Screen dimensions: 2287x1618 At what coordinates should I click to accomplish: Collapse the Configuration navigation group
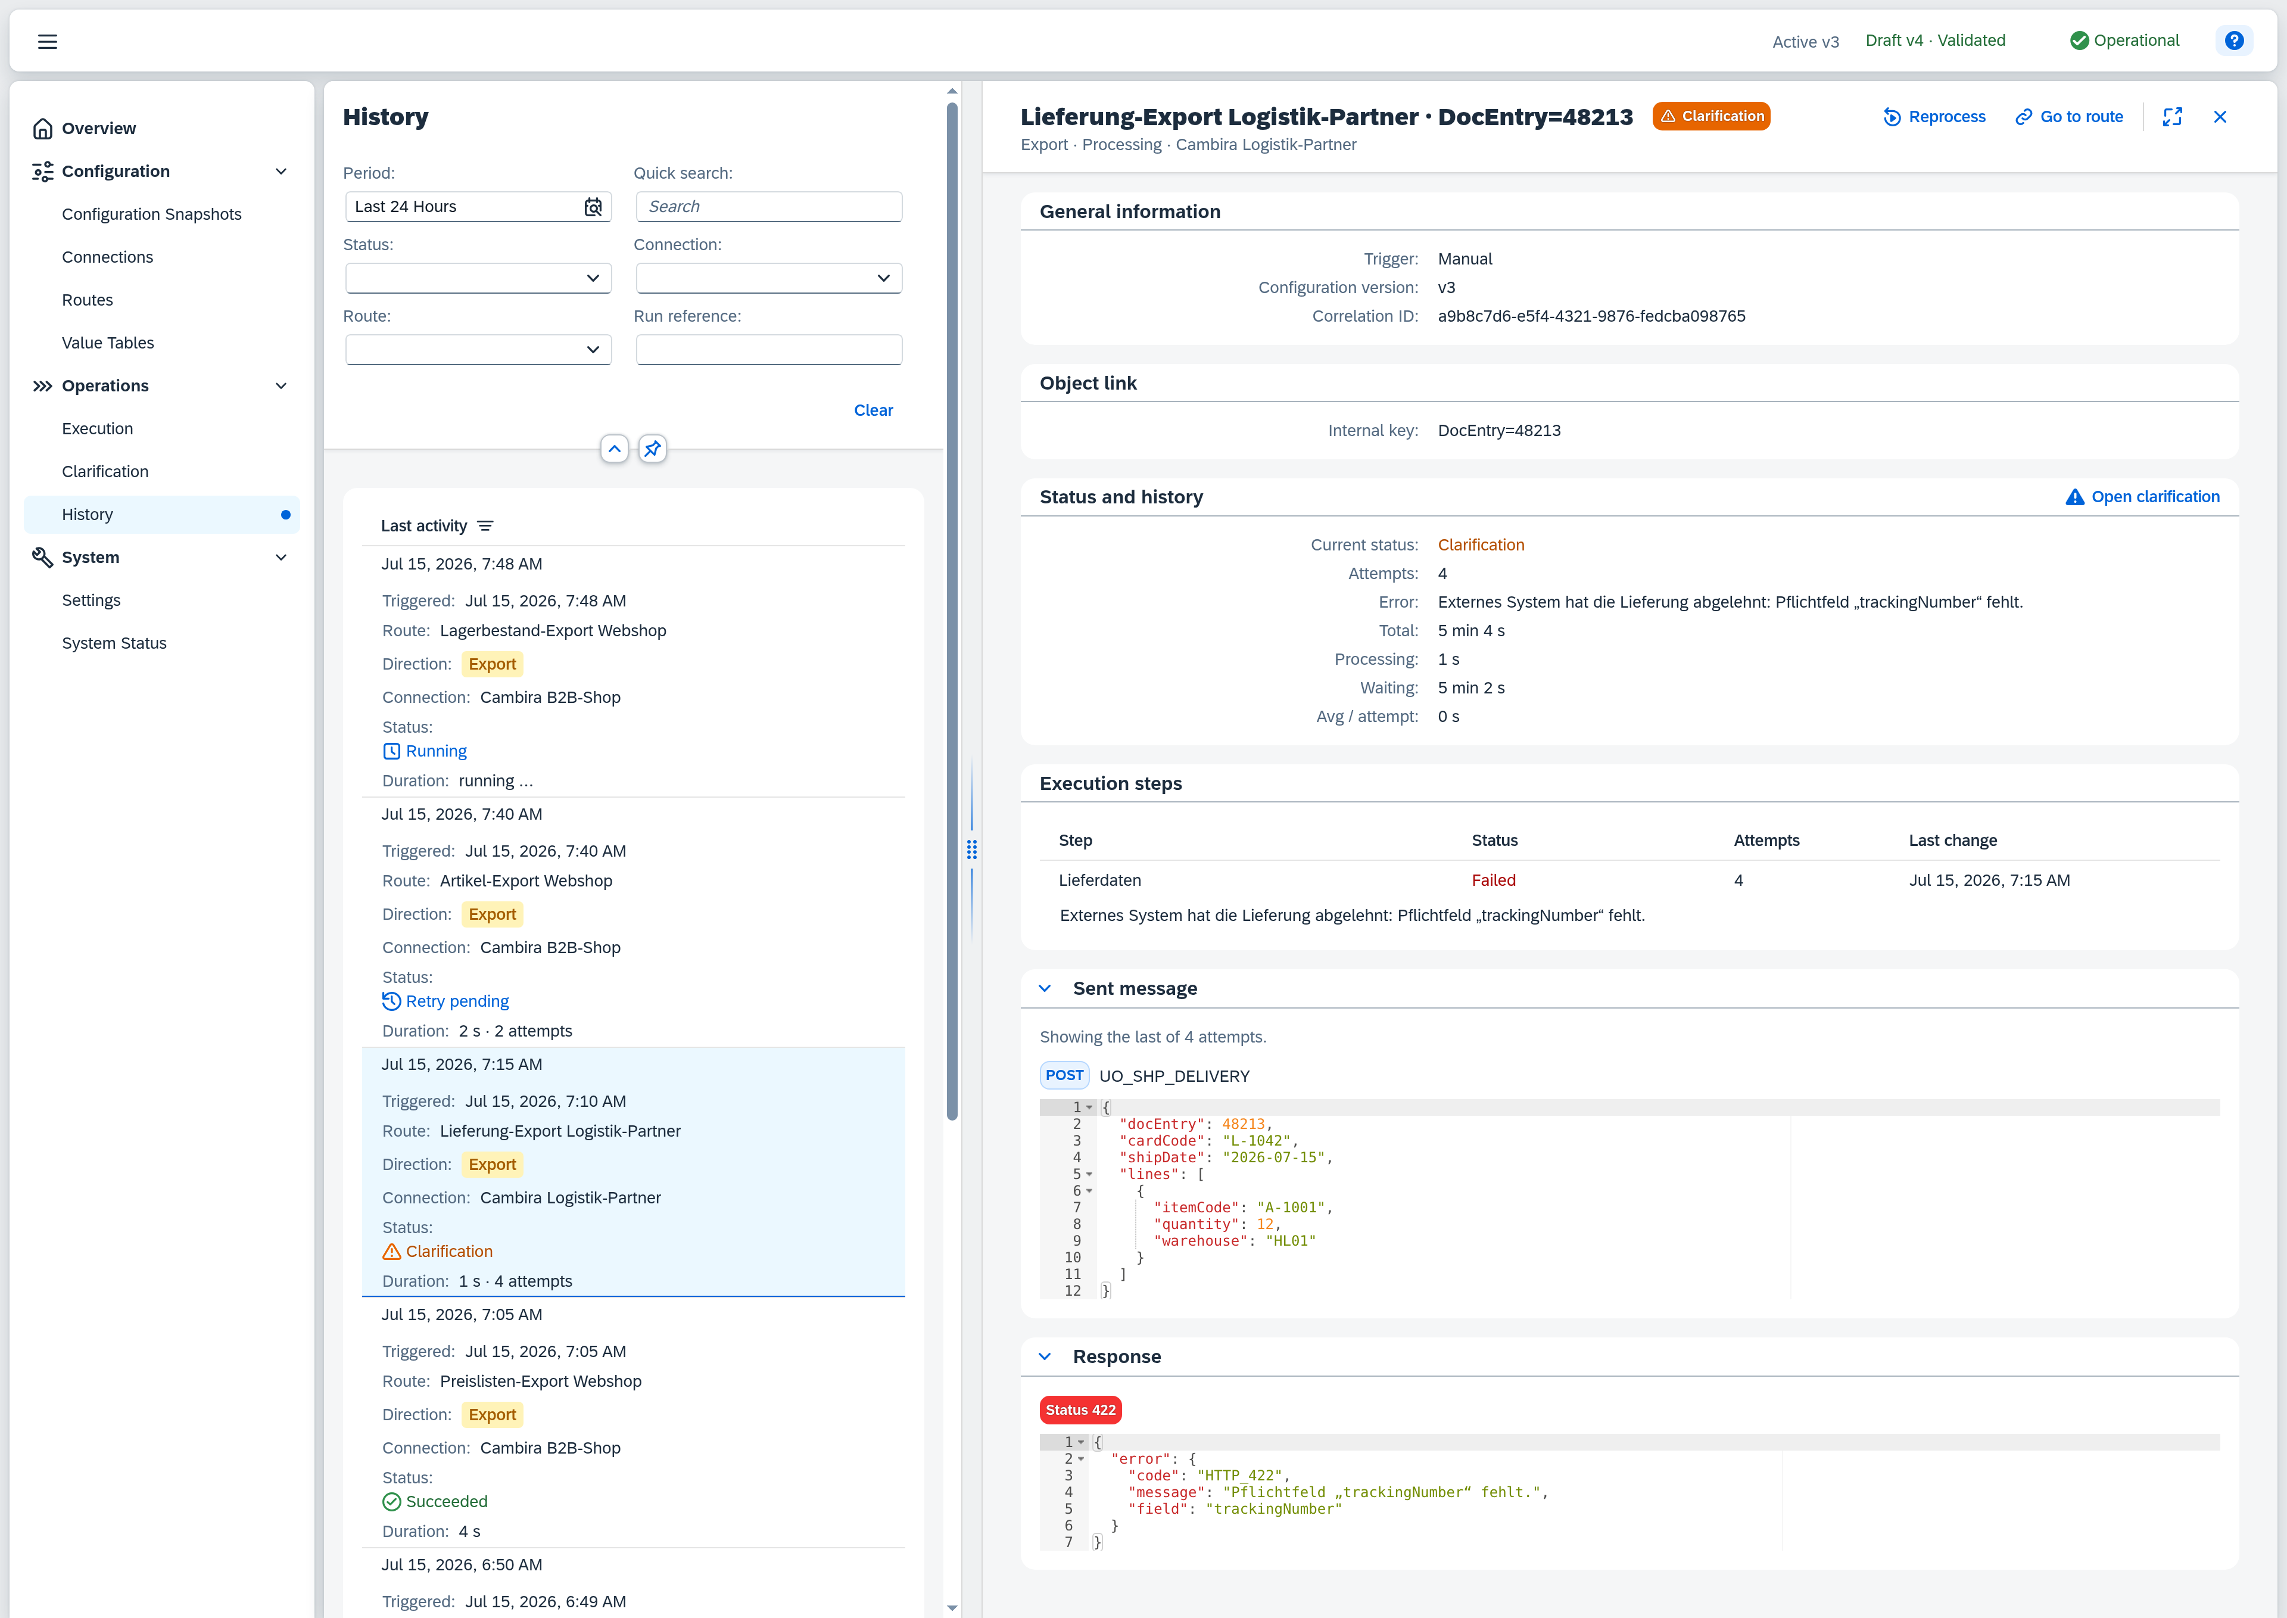[281, 172]
